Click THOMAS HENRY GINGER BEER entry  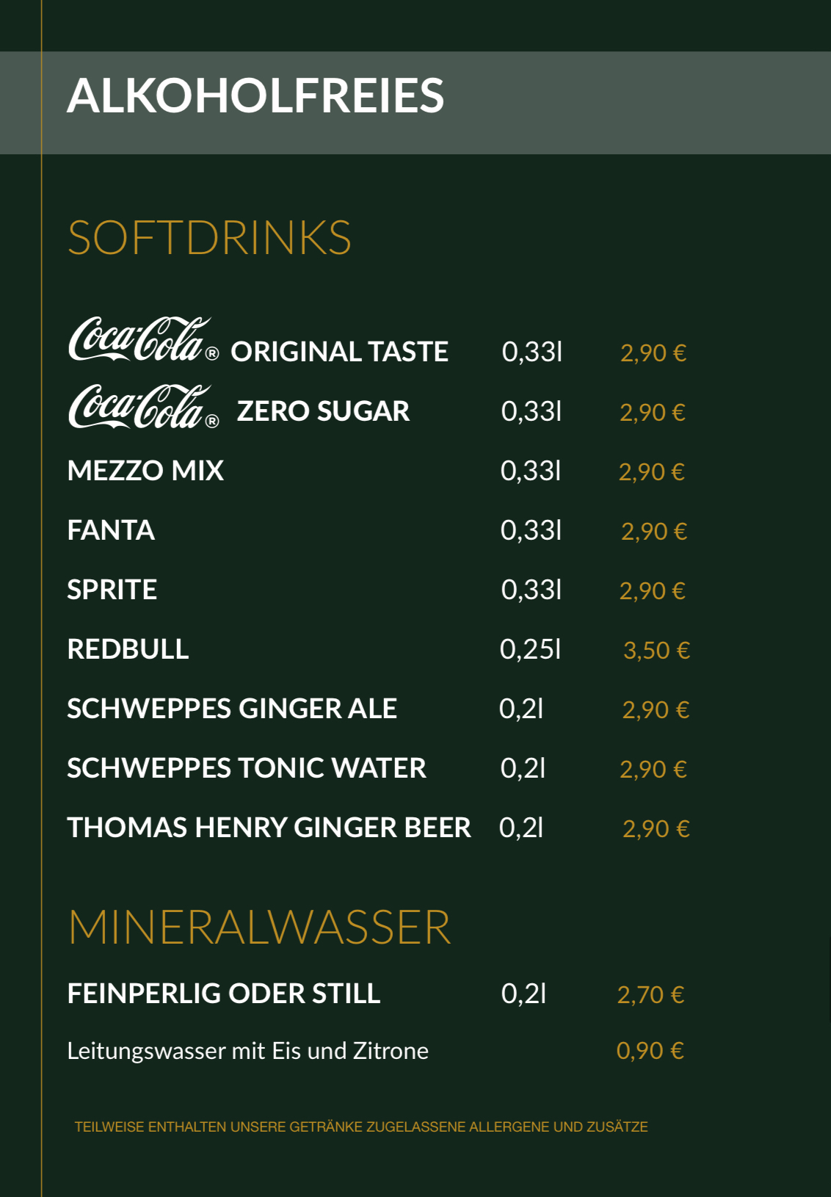click(269, 828)
